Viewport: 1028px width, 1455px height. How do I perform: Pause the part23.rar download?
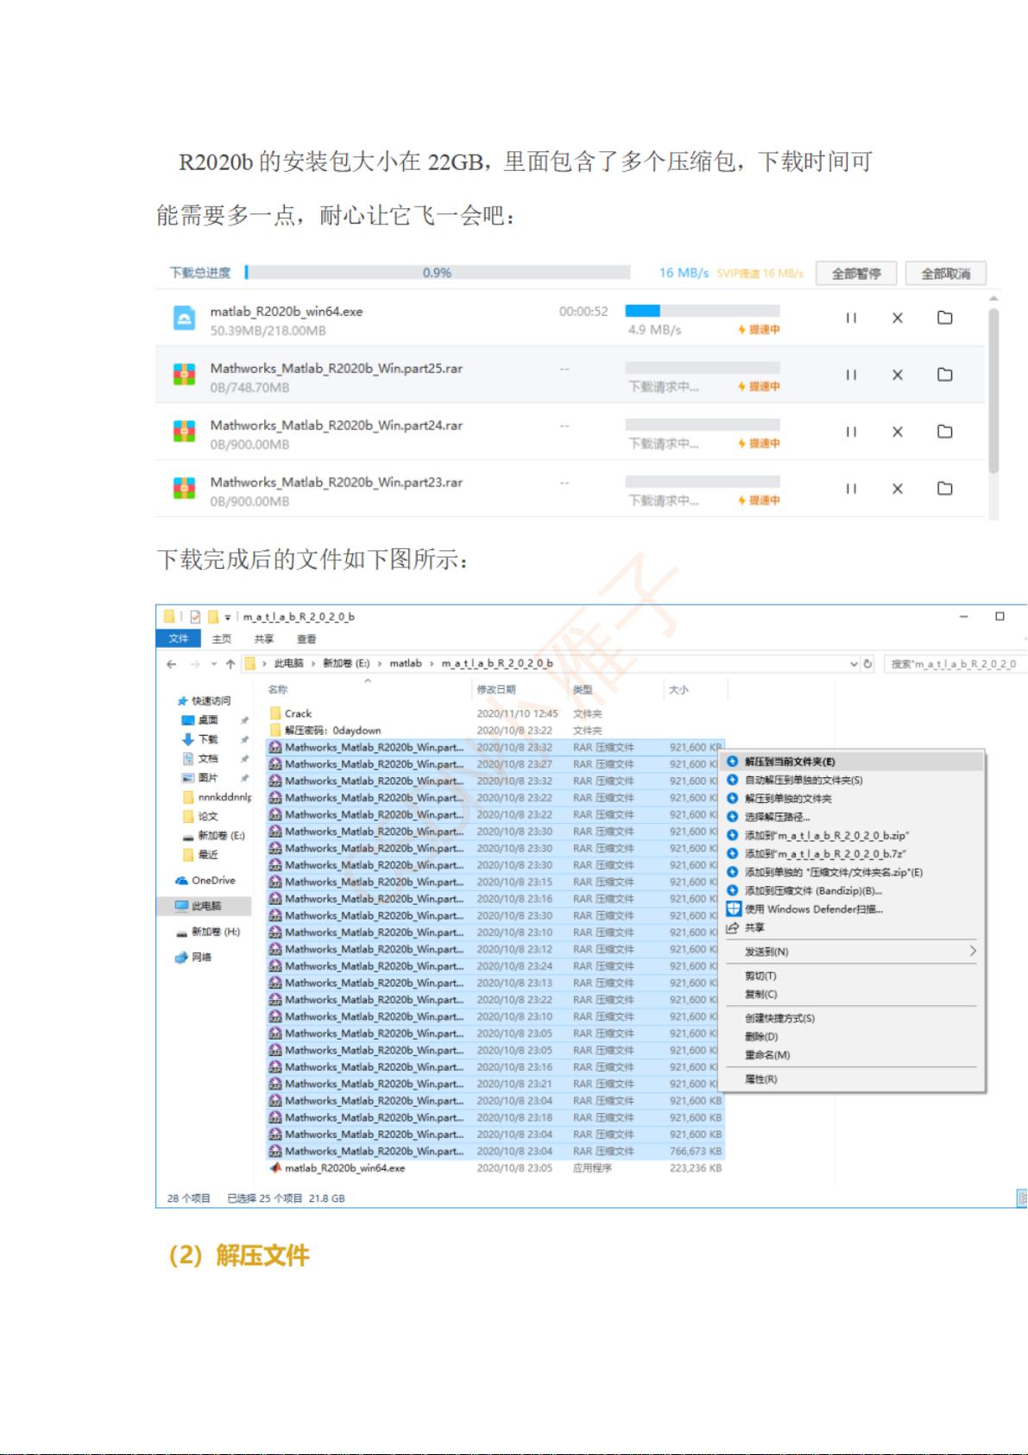click(851, 489)
